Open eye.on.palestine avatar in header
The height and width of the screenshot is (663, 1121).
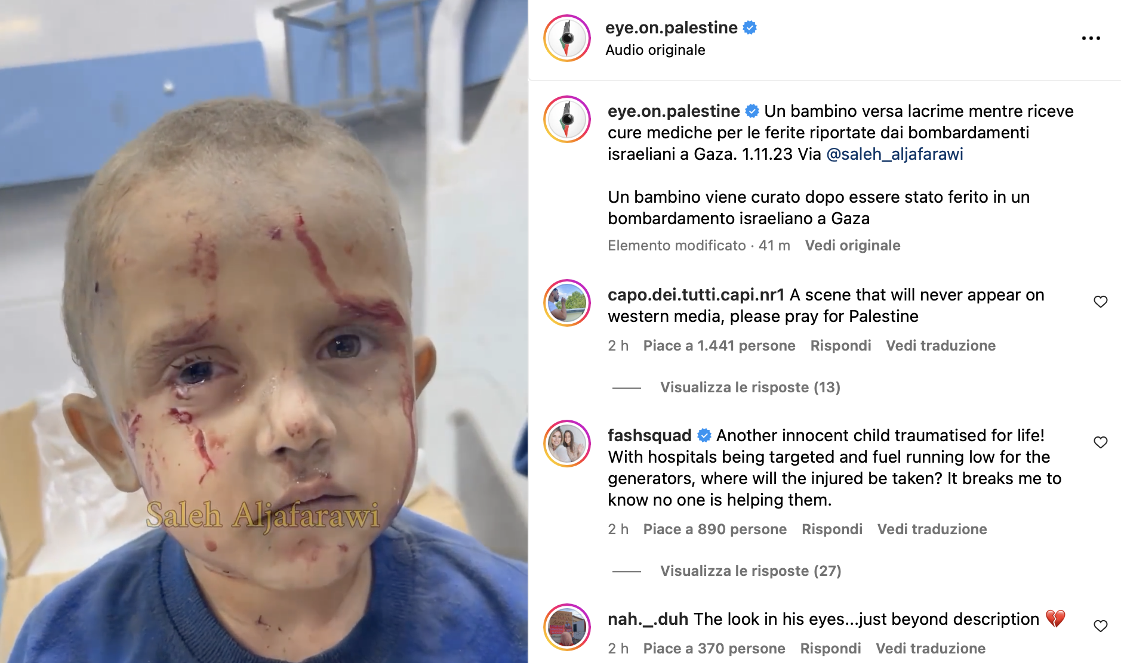pos(567,38)
